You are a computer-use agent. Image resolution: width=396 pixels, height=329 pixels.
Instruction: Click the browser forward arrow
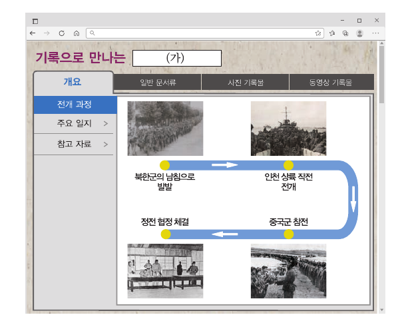[47, 33]
